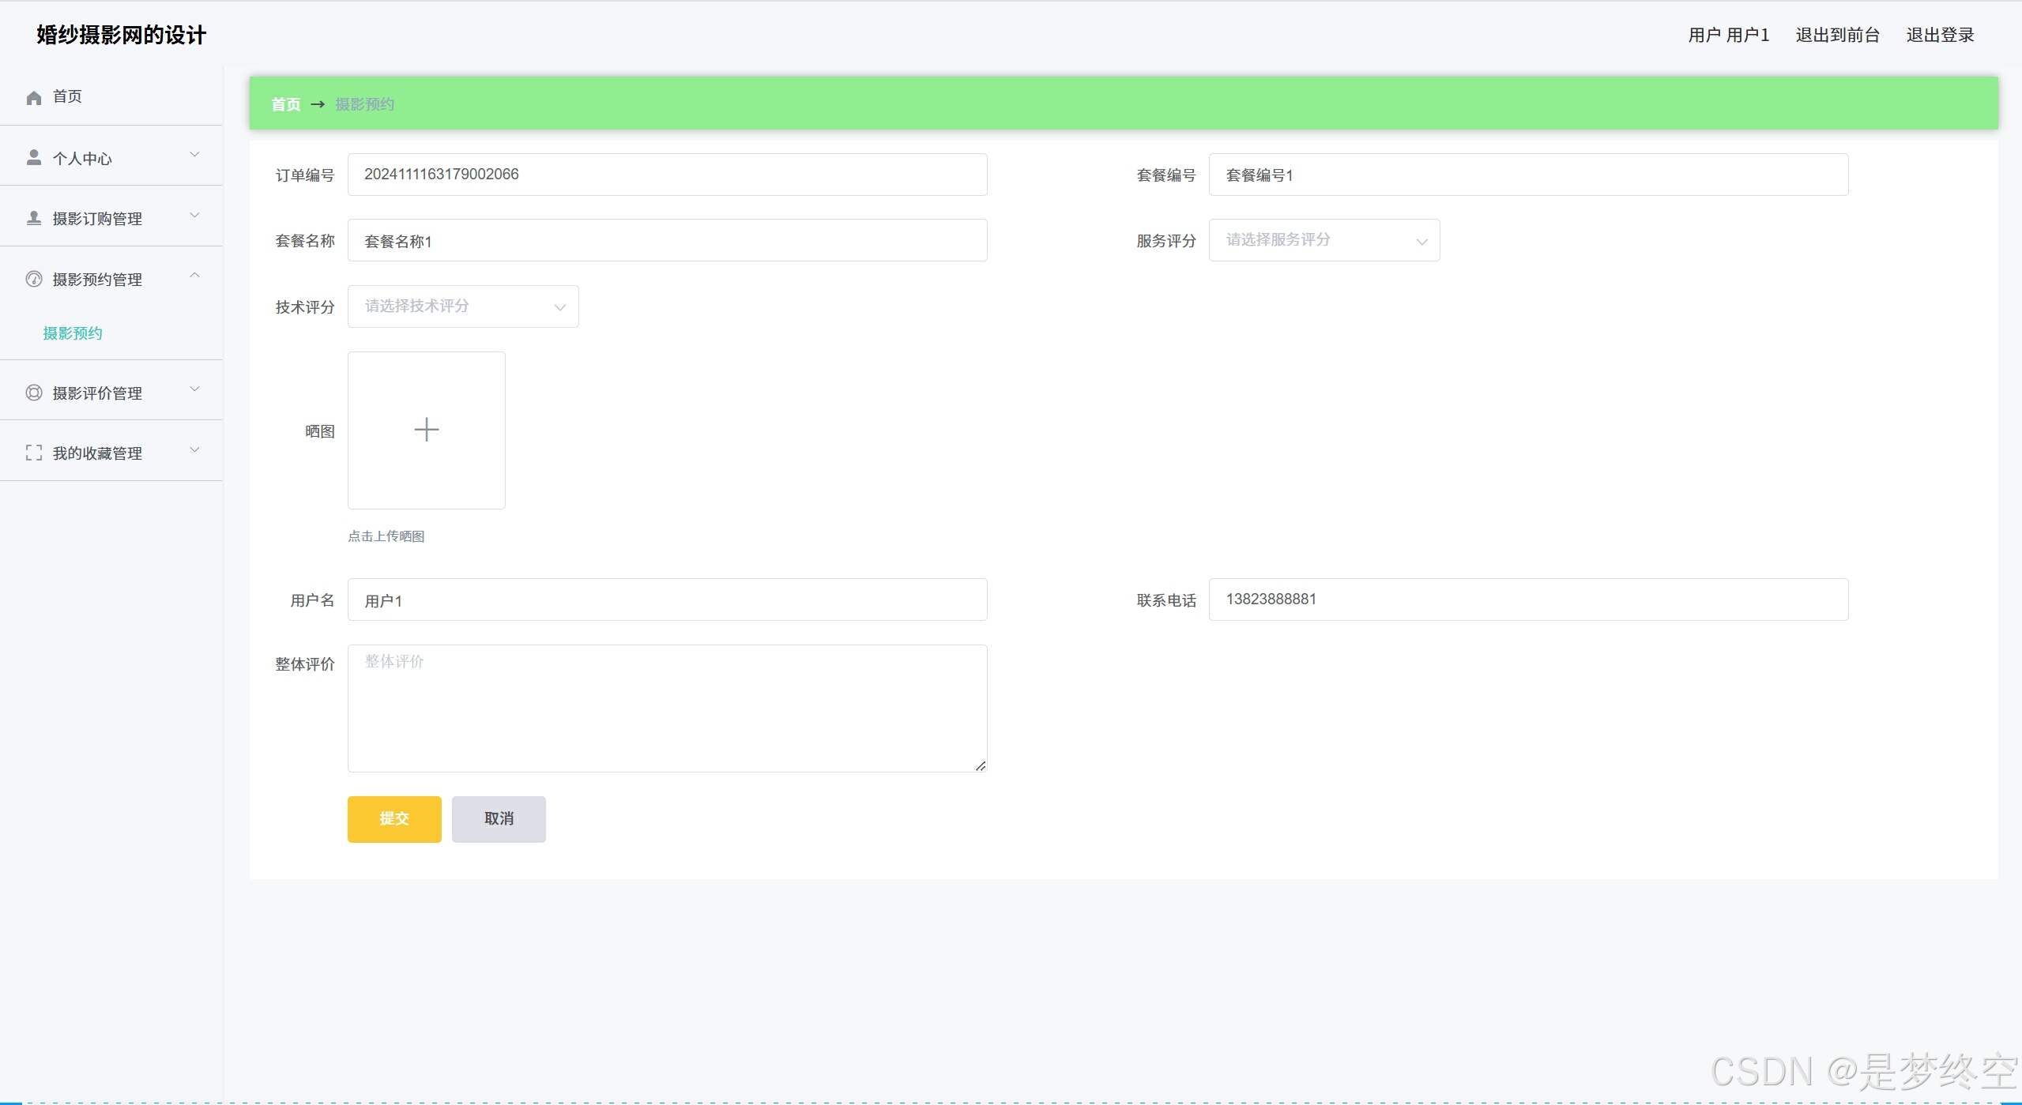Expand the 我的收藏管理 chevron
The image size is (2022, 1105).
coord(194,450)
